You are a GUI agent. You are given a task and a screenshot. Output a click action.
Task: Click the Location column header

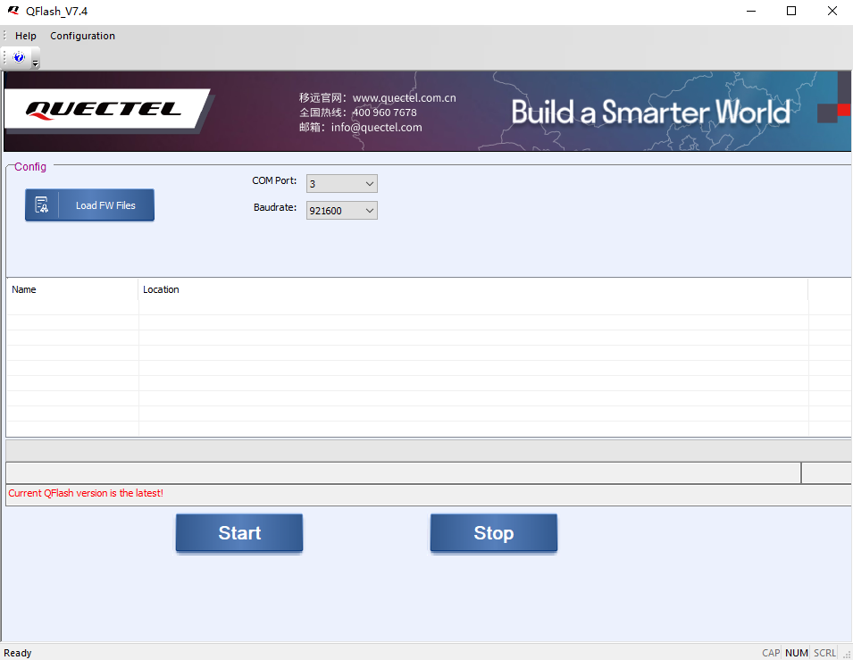pyautogui.click(x=473, y=289)
